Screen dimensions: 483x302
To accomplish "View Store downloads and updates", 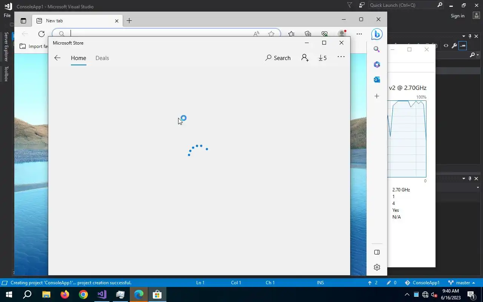I will 323,58.
